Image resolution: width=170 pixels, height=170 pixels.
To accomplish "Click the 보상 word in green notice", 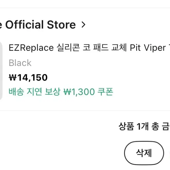I will pyautogui.click(x=53, y=92).
